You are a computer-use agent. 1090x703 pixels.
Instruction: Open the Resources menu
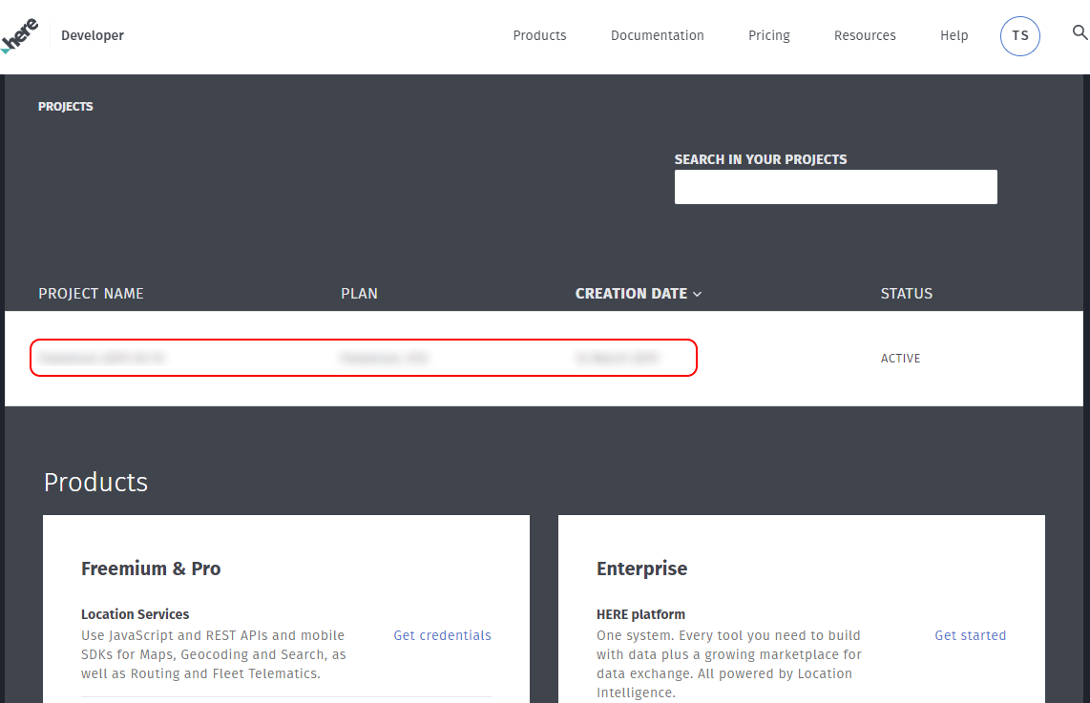point(864,36)
